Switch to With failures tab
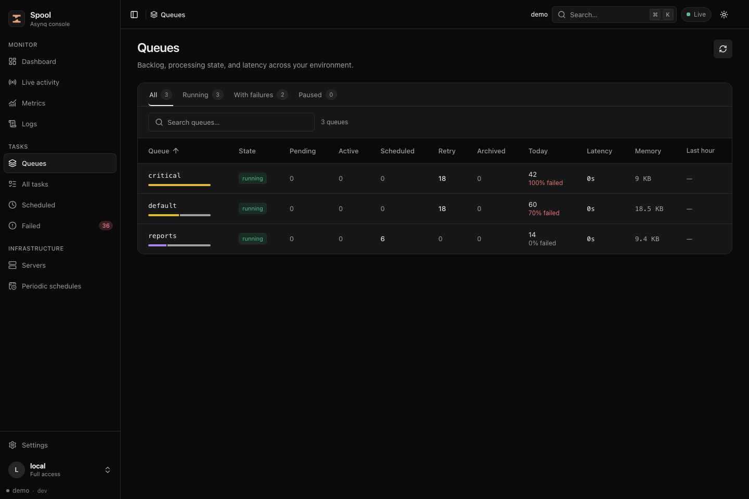 tap(261, 95)
